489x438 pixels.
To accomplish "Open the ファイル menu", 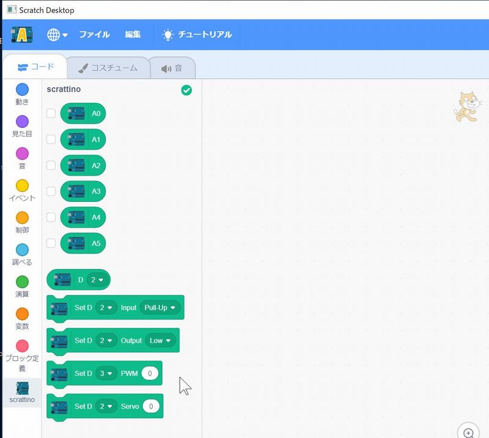I will click(x=94, y=35).
